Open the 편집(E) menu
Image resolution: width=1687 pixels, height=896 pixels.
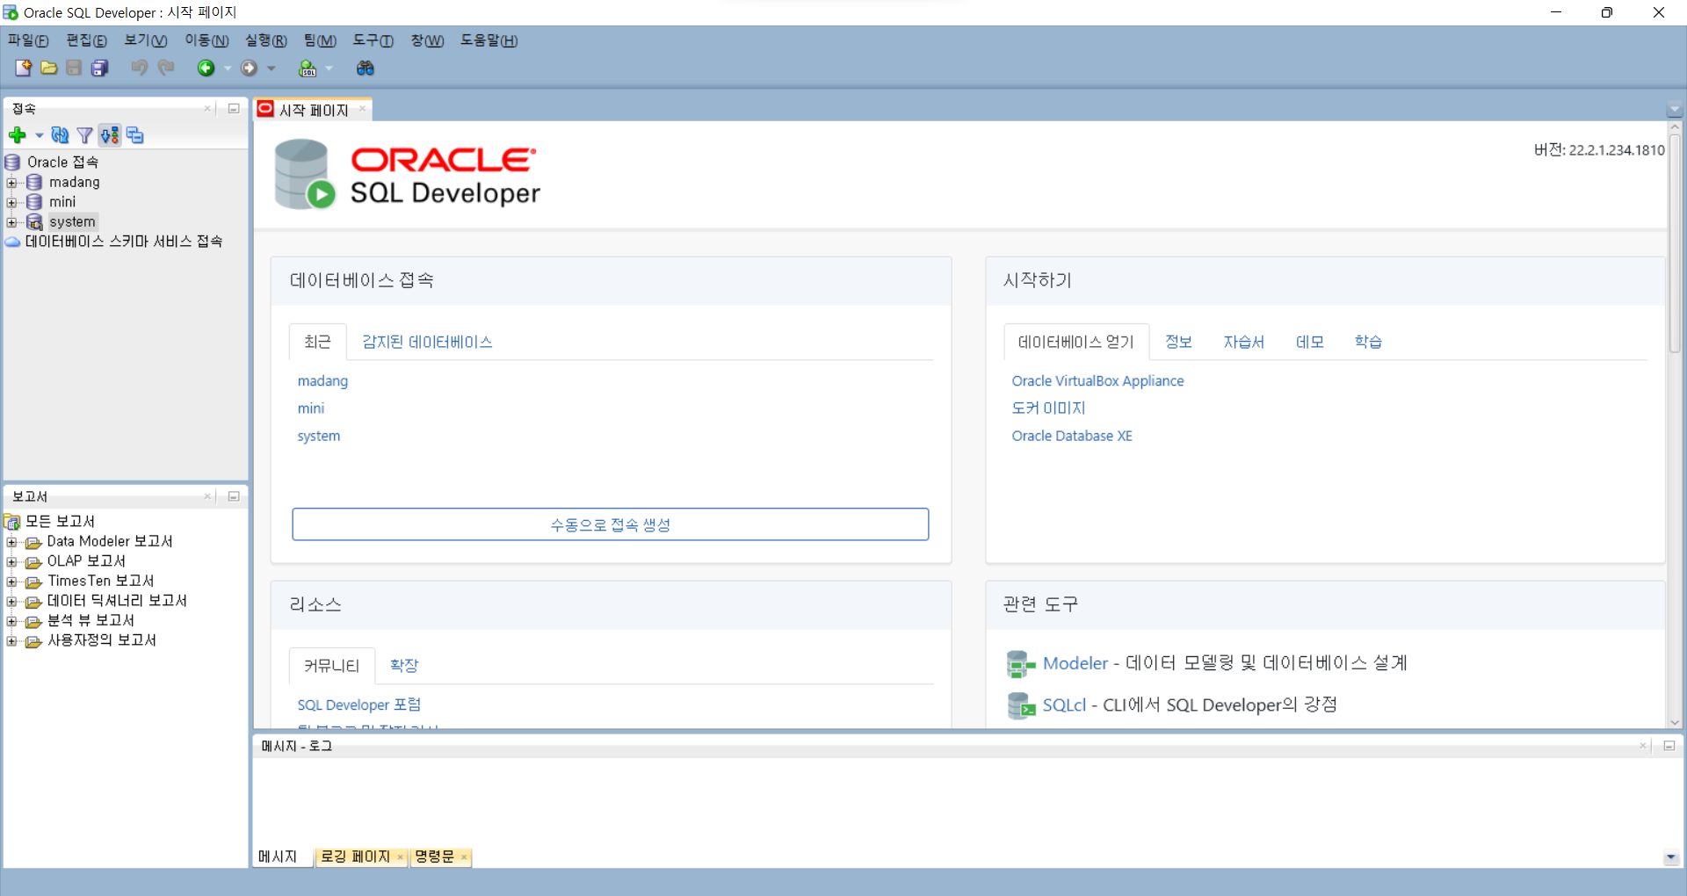click(86, 40)
